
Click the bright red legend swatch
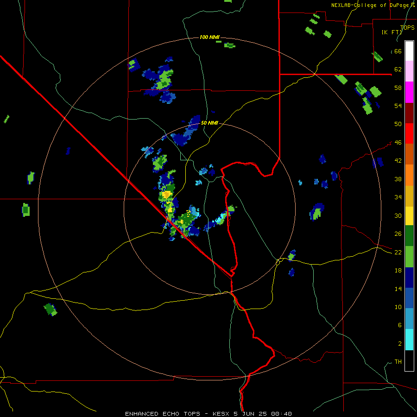(x=409, y=133)
